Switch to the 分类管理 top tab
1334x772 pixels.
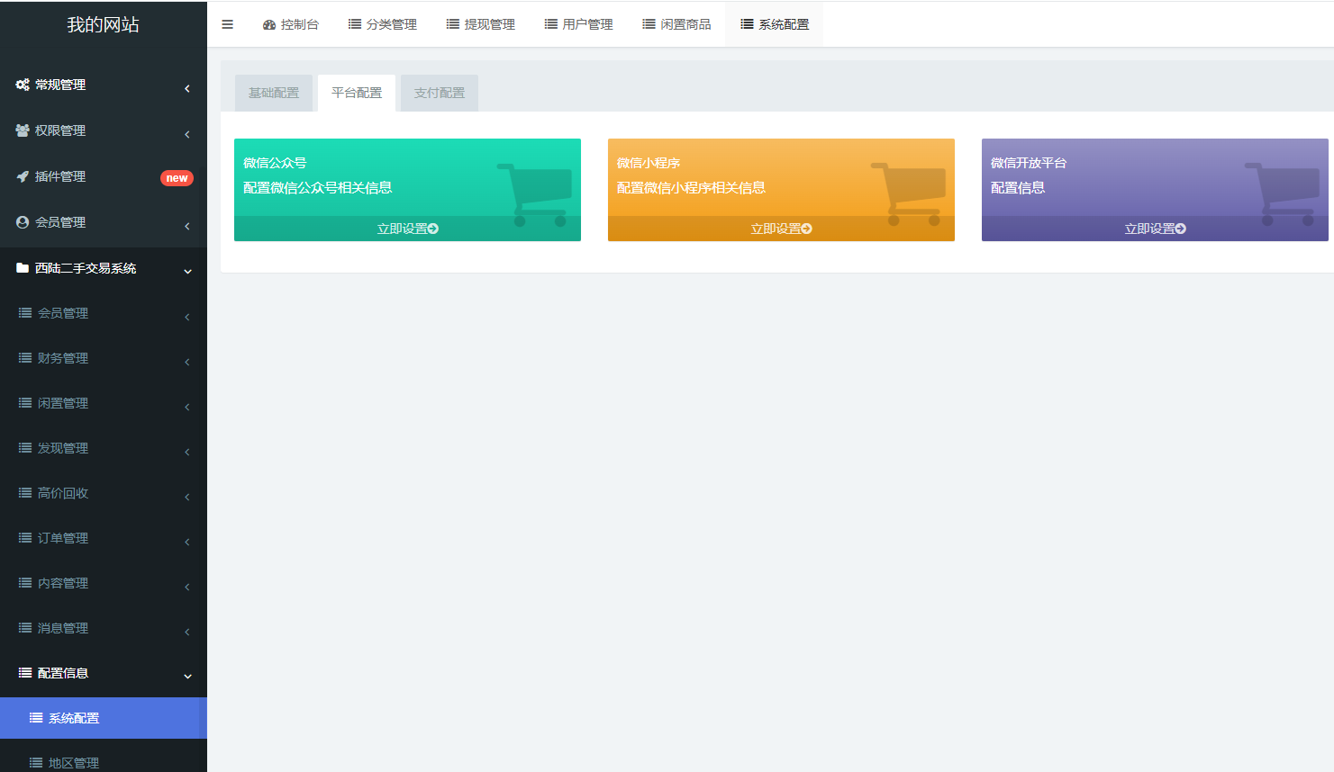pos(383,24)
